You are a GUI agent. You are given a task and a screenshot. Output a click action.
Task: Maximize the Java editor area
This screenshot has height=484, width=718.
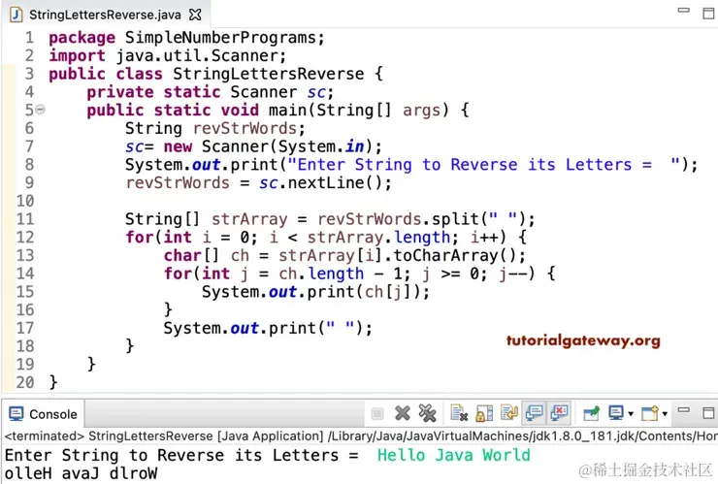(x=708, y=14)
